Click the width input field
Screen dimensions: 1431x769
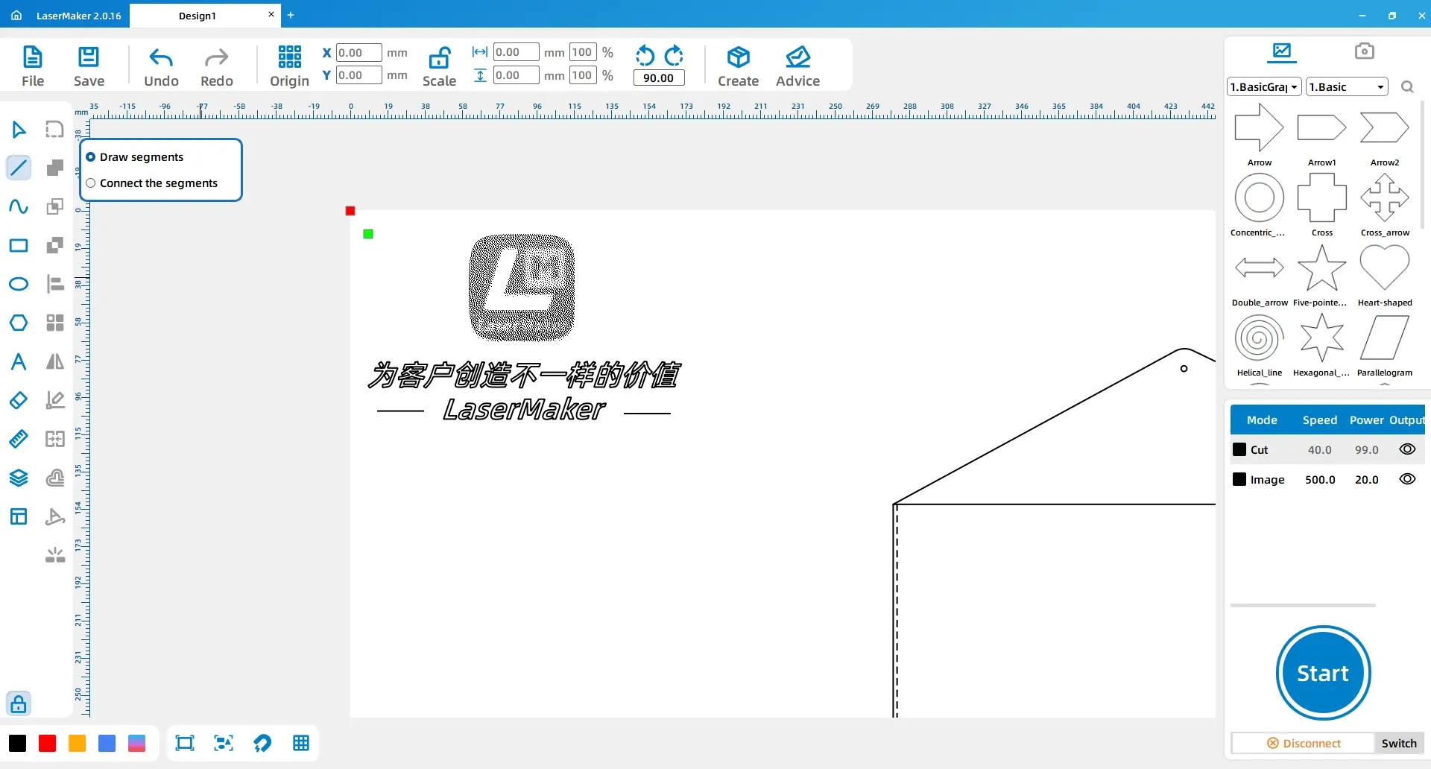coord(516,52)
